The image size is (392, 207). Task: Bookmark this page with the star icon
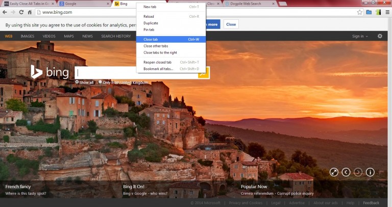[x=359, y=12]
